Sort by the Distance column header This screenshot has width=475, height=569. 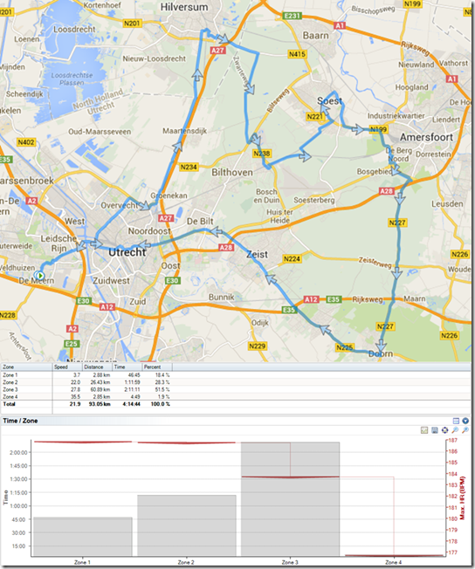coord(97,367)
